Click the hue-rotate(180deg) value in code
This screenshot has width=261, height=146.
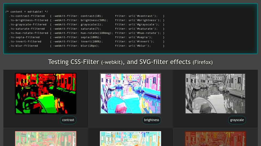pyautogui.click(x=97, y=33)
